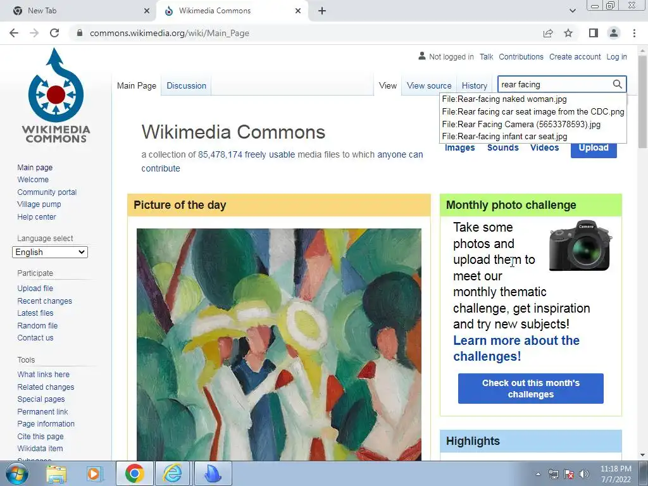Open the Chrome three-dot menu
Screen dimensions: 648x486
click(x=634, y=33)
